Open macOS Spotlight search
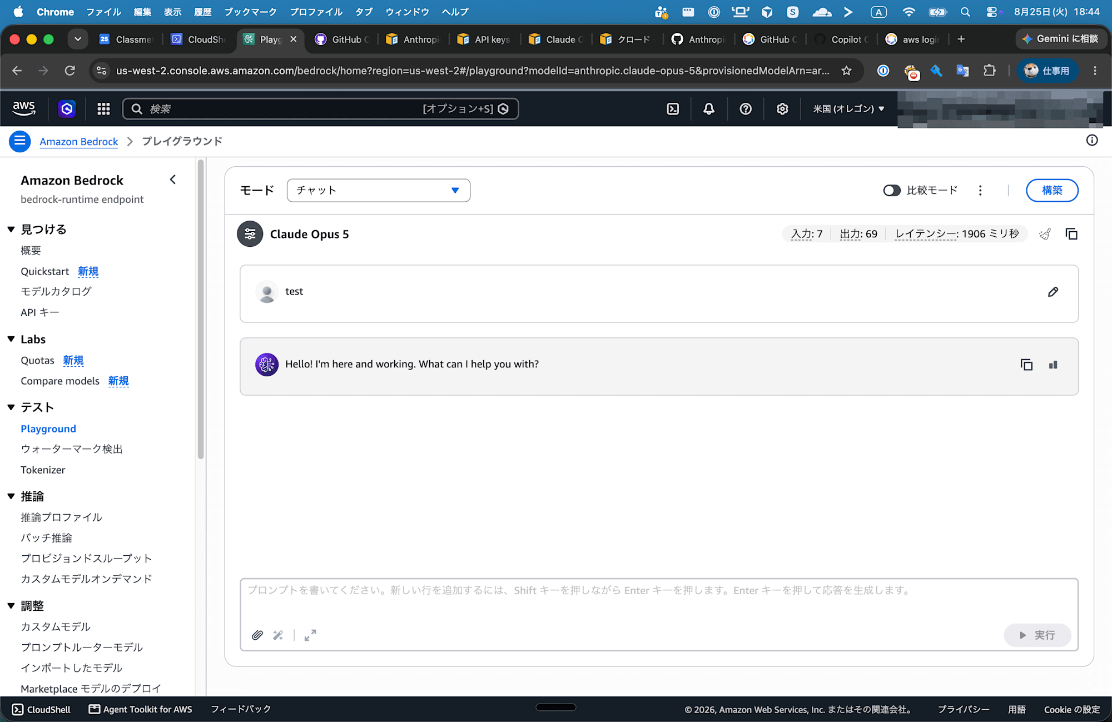Image resolution: width=1112 pixels, height=722 pixels. point(965,12)
